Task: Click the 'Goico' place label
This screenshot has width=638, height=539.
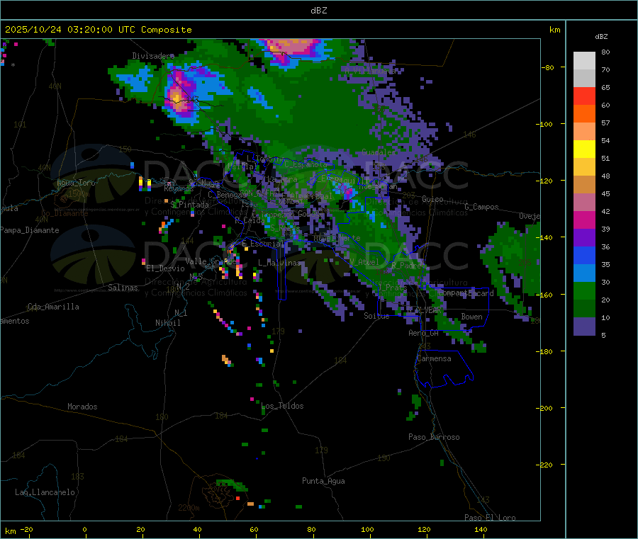Action: [432, 199]
